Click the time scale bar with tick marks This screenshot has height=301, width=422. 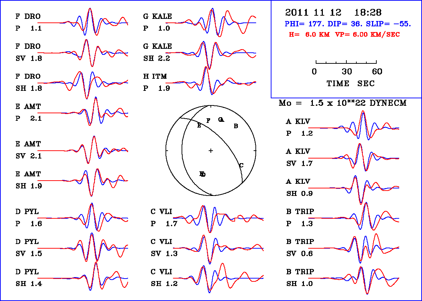coord(346,62)
